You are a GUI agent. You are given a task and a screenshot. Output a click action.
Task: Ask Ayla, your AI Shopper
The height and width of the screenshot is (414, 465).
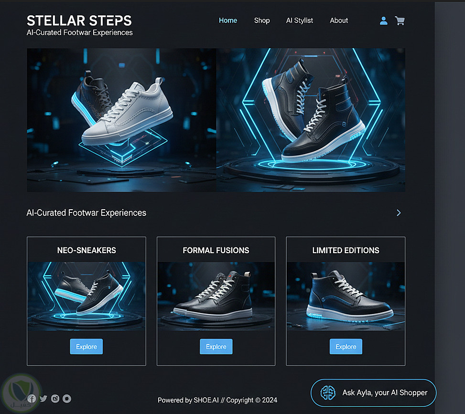point(373,392)
